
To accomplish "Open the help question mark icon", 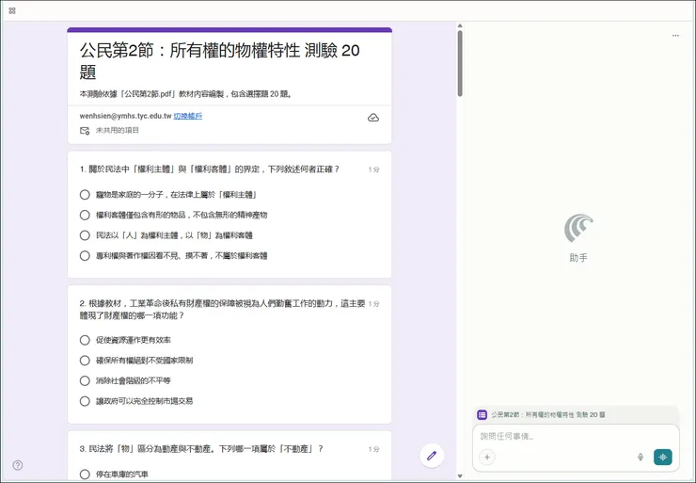I will coord(18,465).
